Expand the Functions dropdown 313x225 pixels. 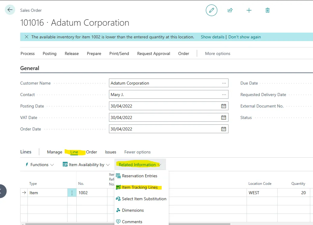(x=52, y=165)
